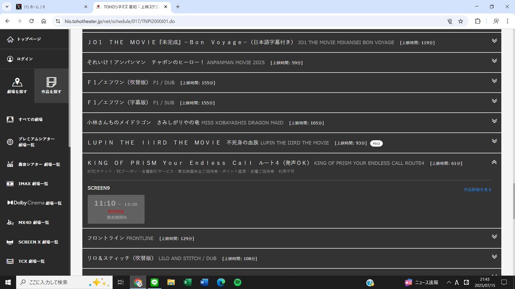
Task: Expand リロ＆スティッチ（吹替版） showtimes
Action: tap(494, 257)
